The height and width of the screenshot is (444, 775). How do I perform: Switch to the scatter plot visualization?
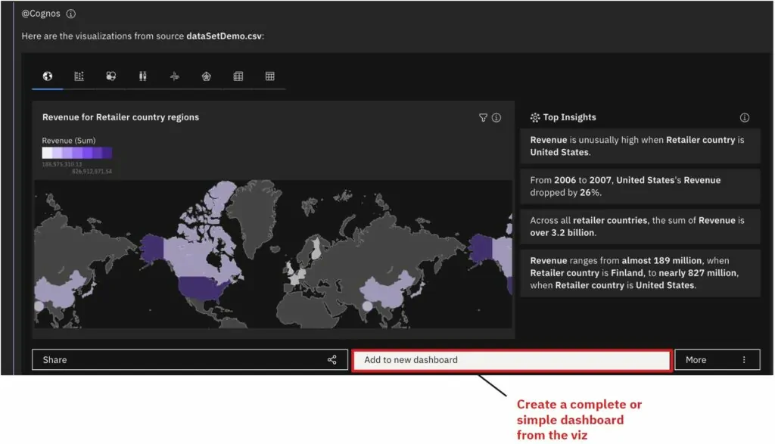[x=79, y=76]
